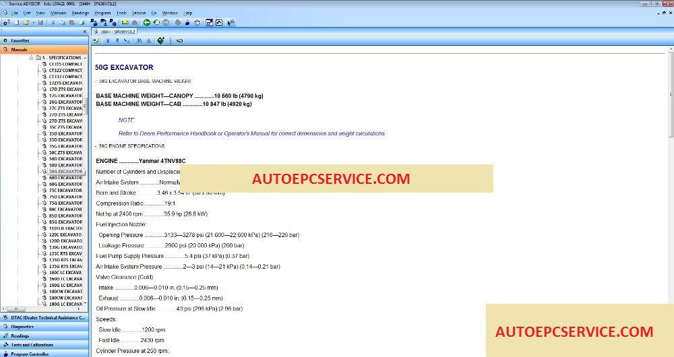Select CT315 COMPACT tree item
674x357 pixels.
tap(65, 64)
